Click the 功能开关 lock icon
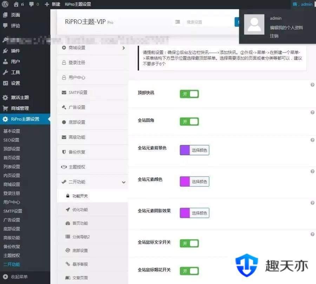The image size is (316, 284). pyautogui.click(x=68, y=196)
